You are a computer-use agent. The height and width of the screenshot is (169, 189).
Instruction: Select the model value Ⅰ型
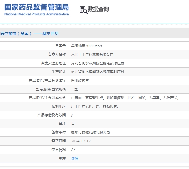75,89
